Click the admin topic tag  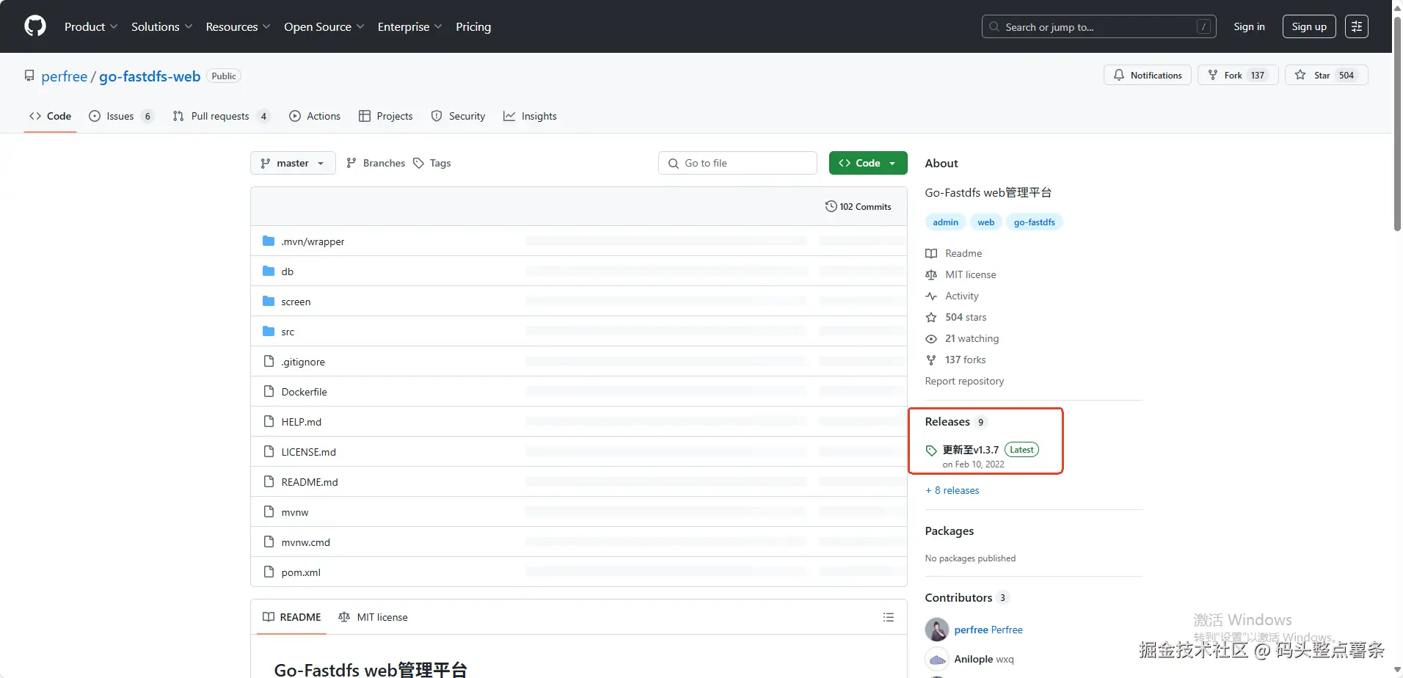pyautogui.click(x=946, y=222)
